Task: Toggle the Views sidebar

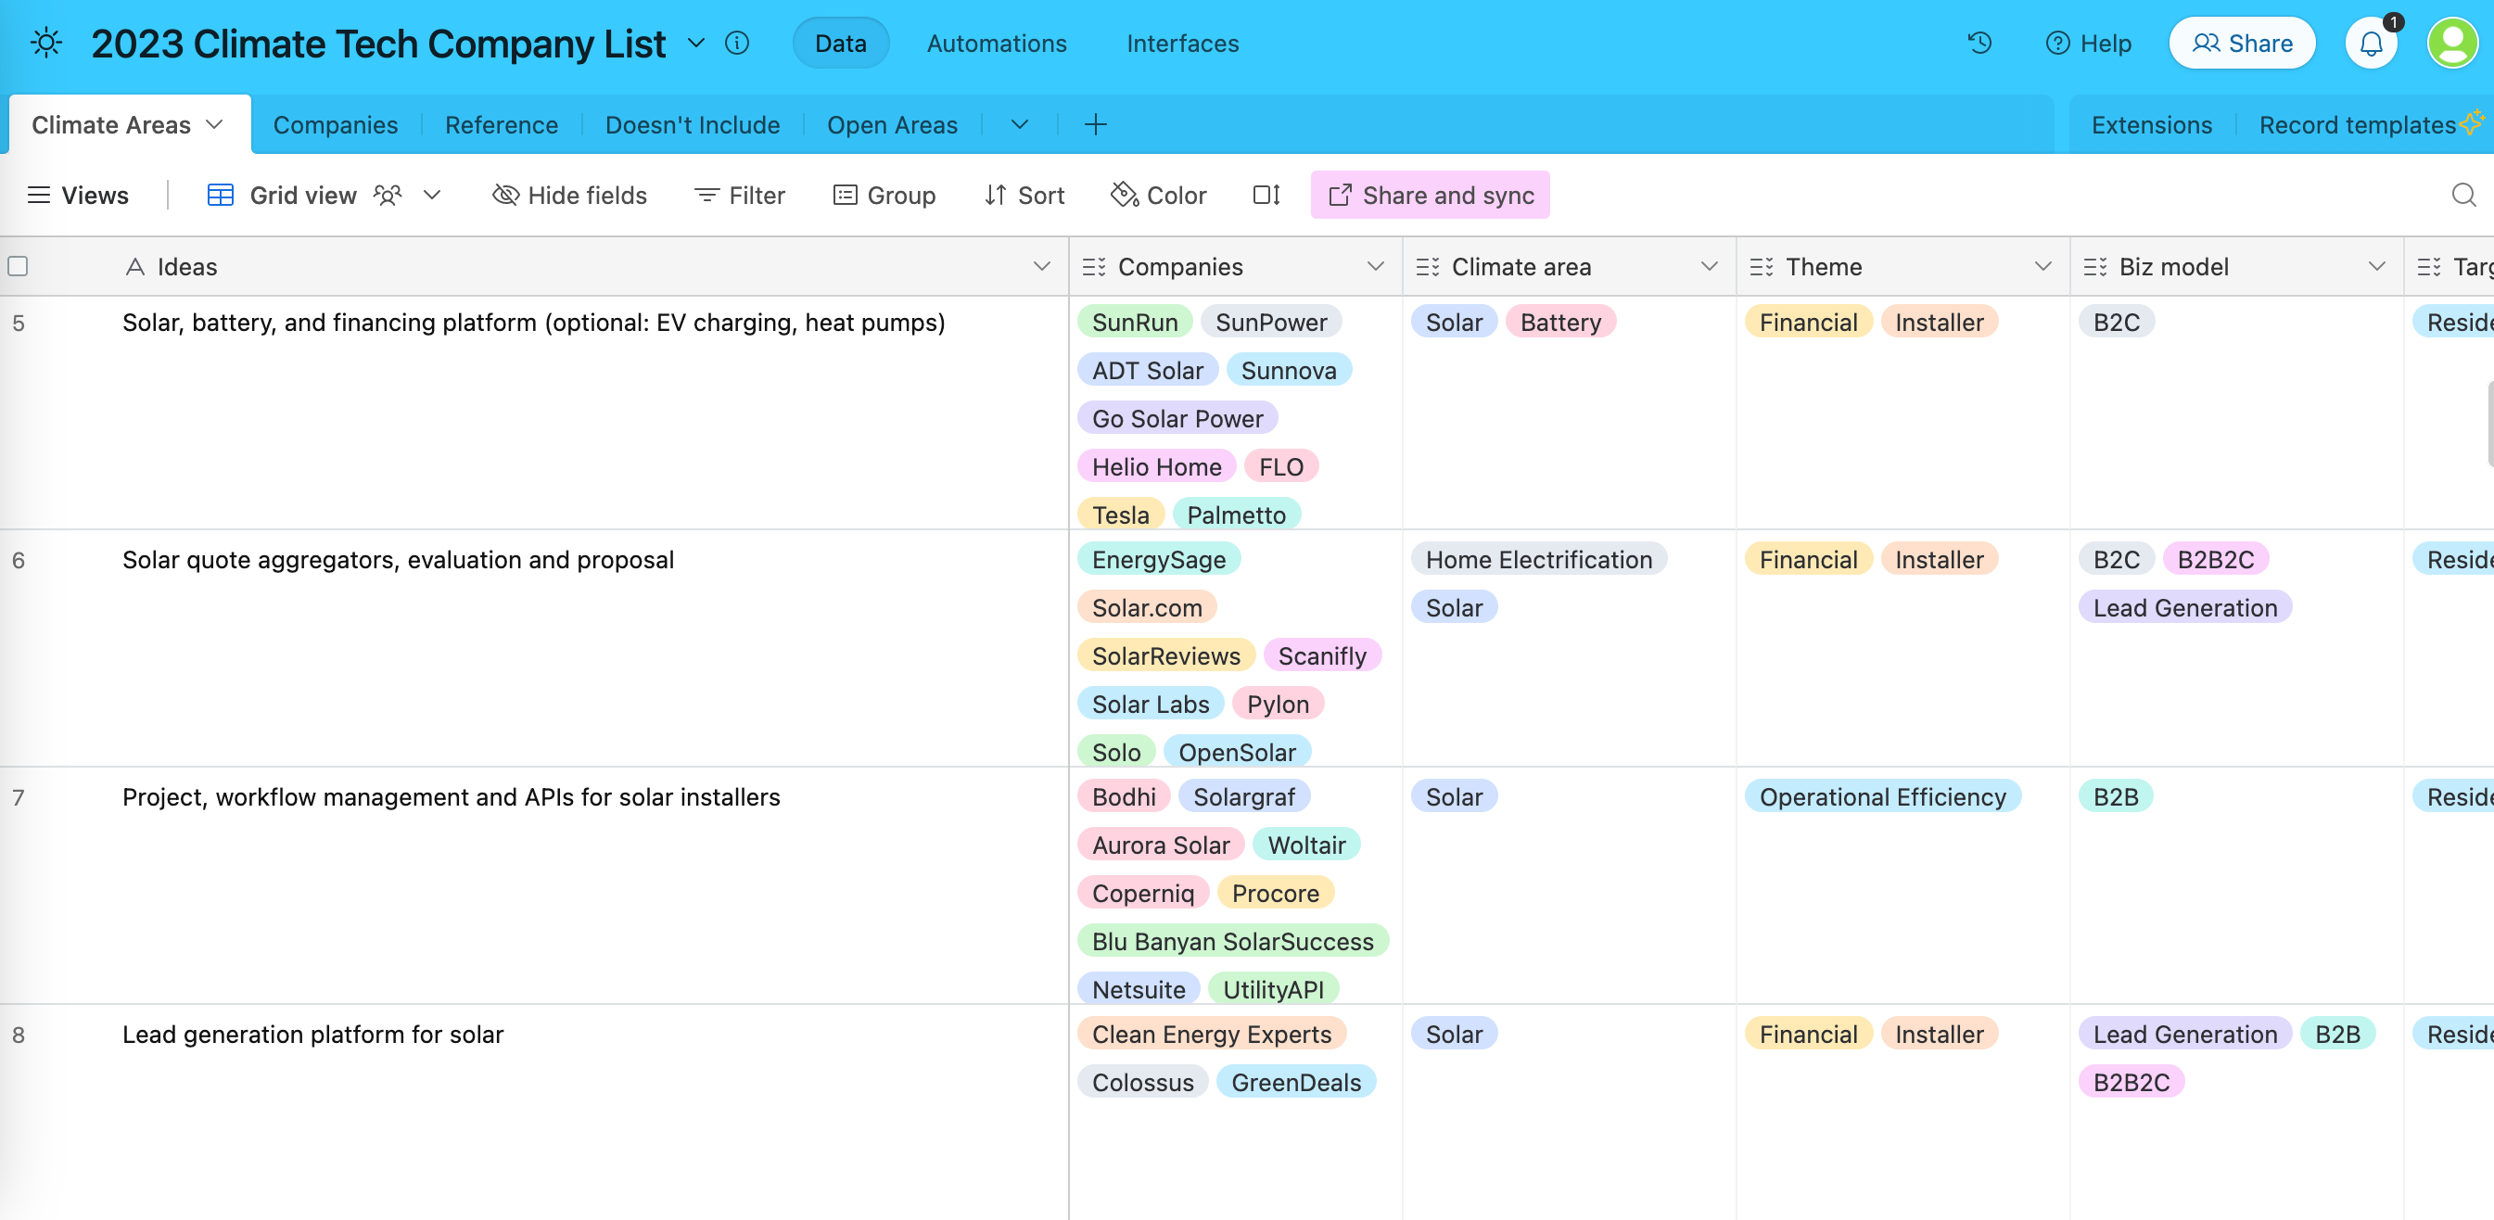Action: (79, 195)
